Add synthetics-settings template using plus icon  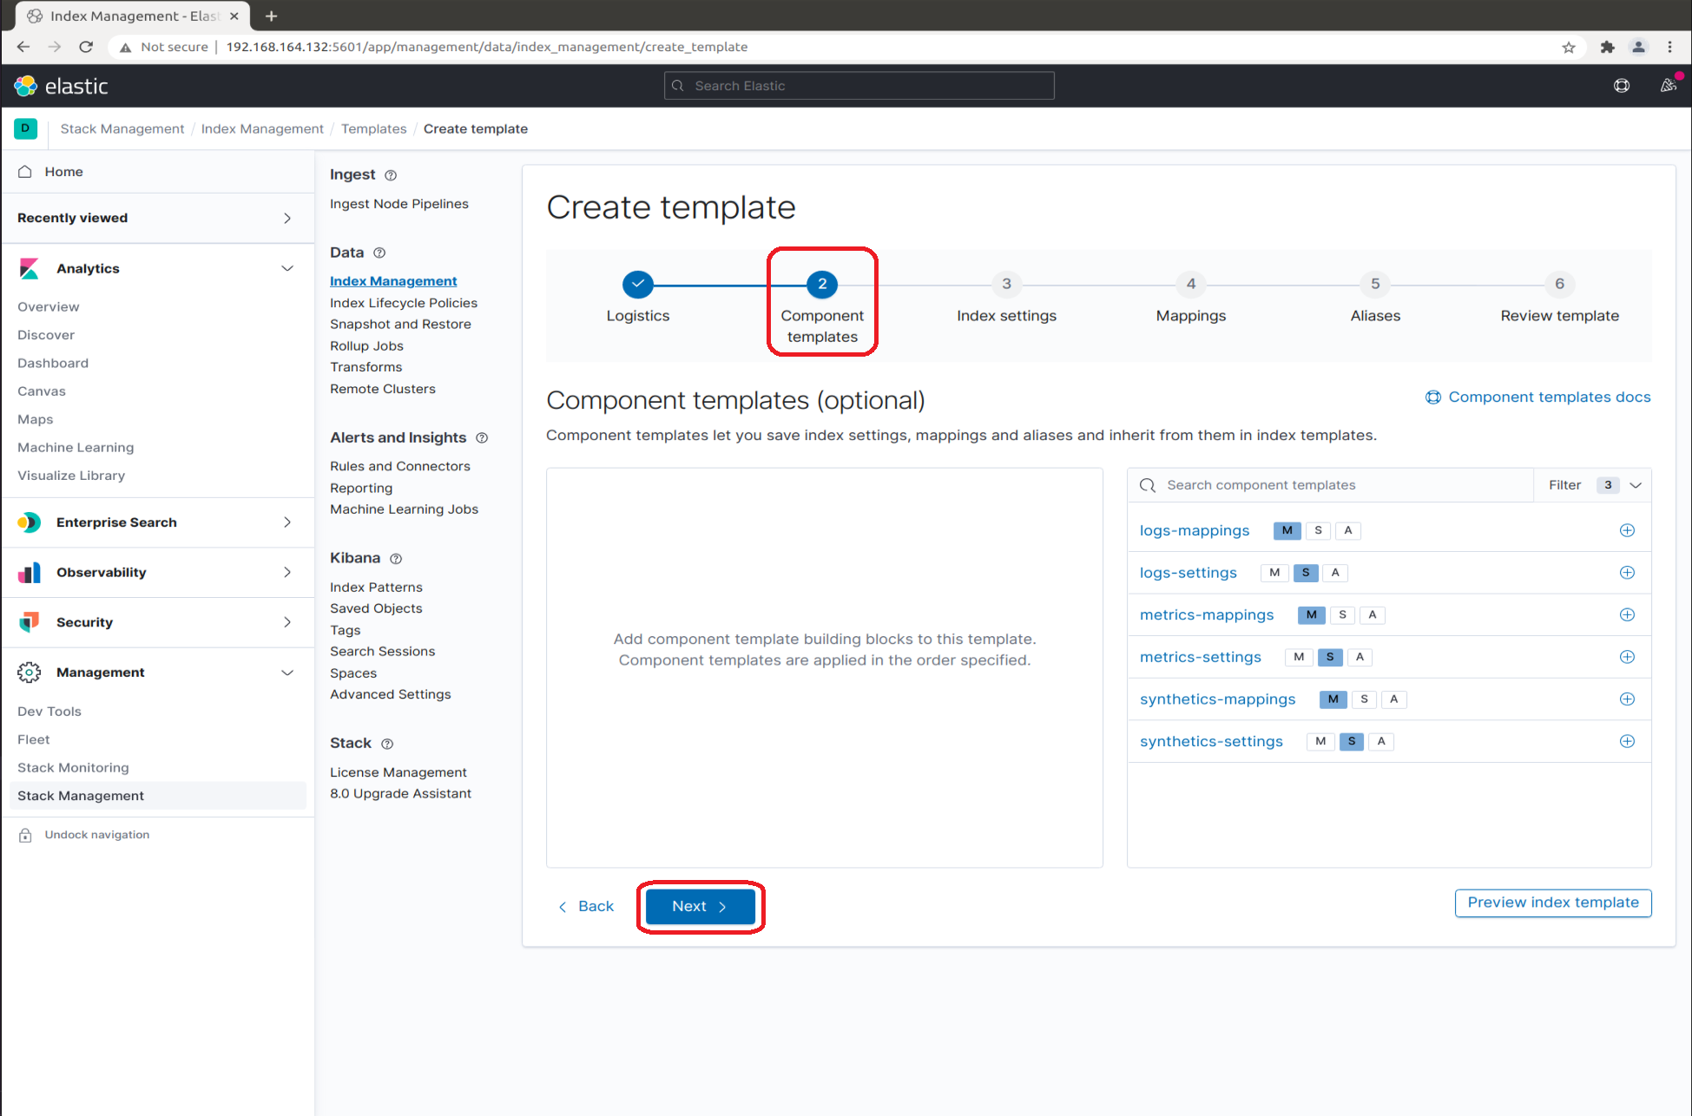point(1627,741)
